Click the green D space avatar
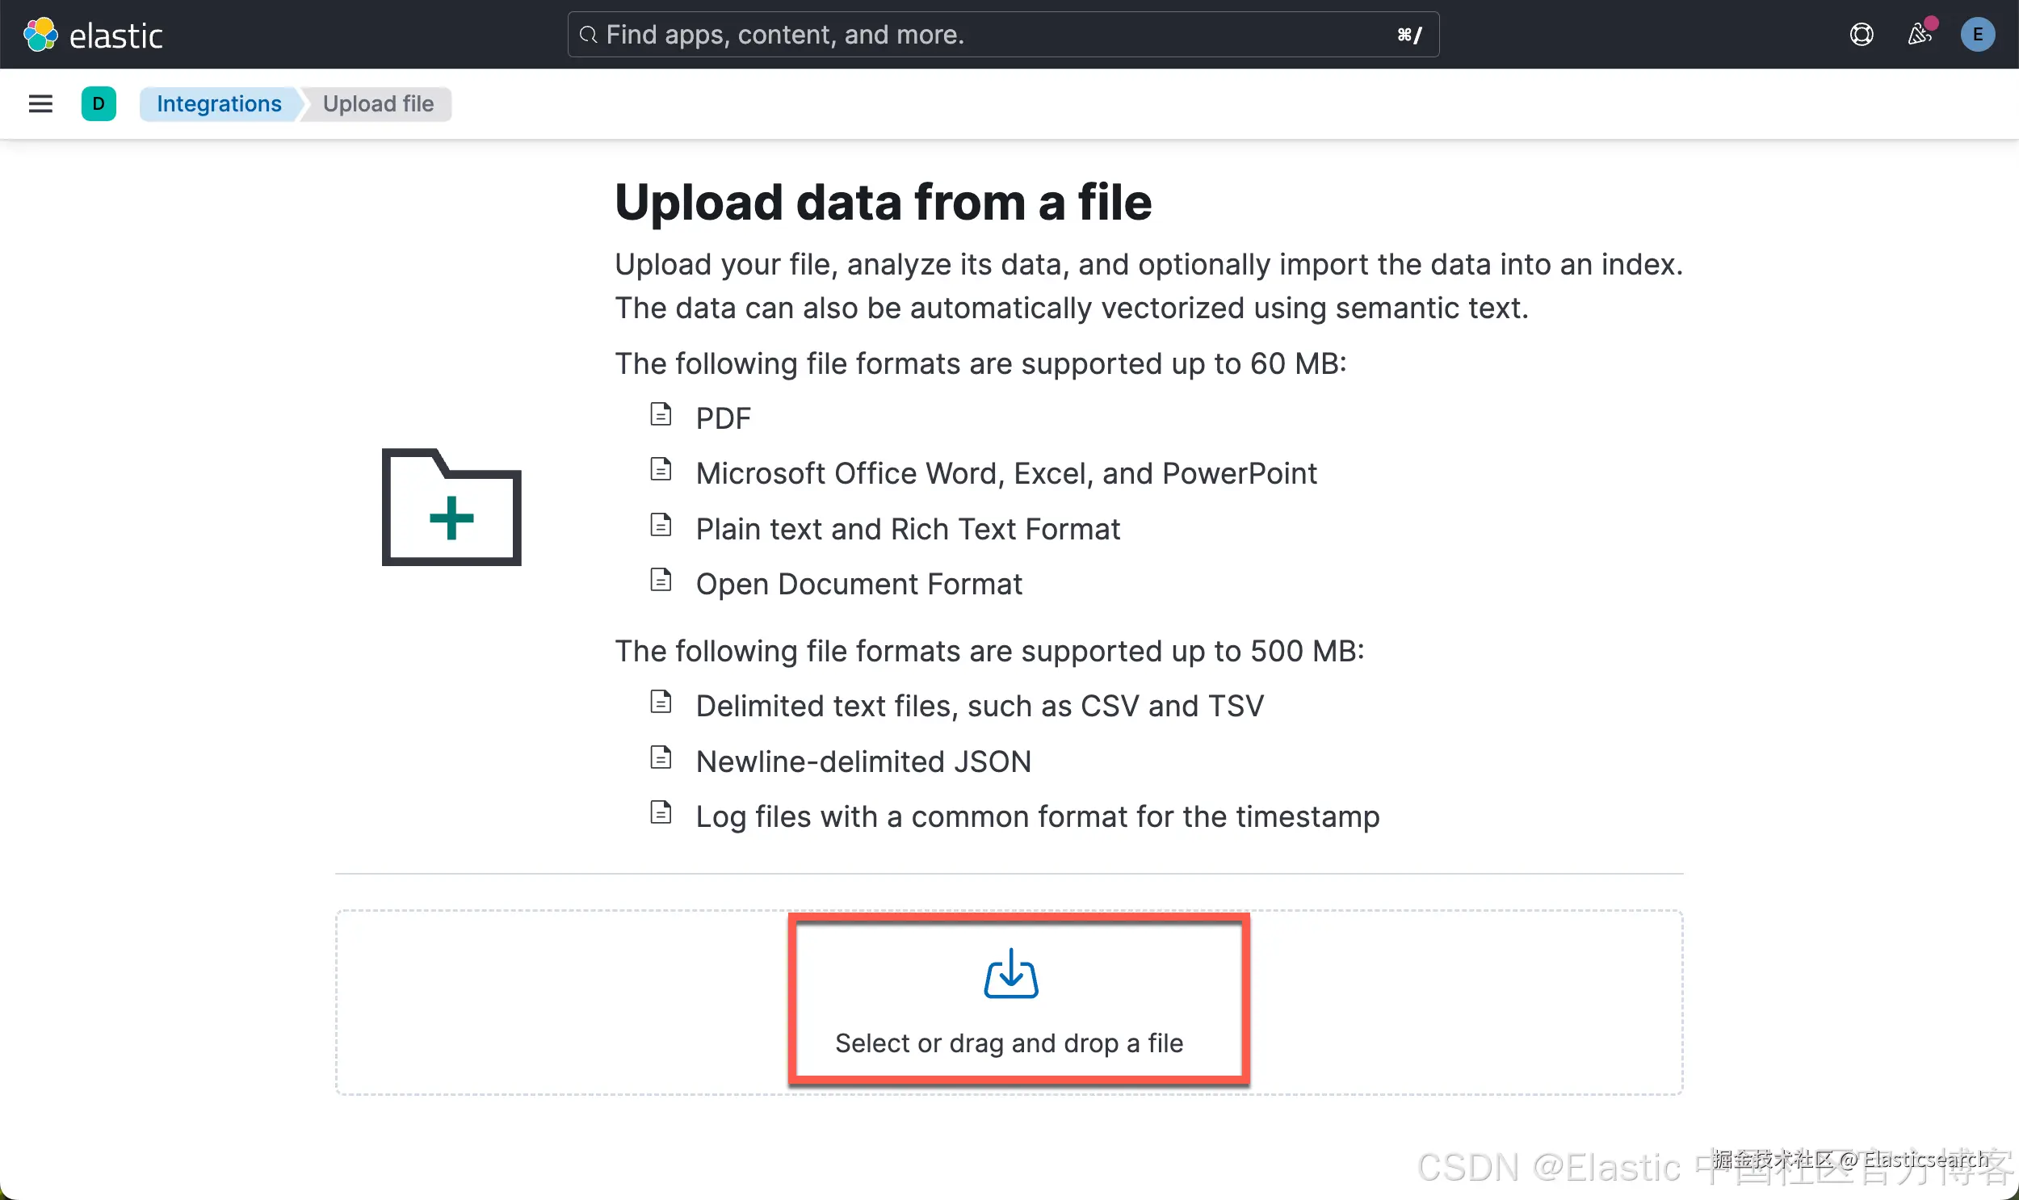The image size is (2019, 1200). 99,103
